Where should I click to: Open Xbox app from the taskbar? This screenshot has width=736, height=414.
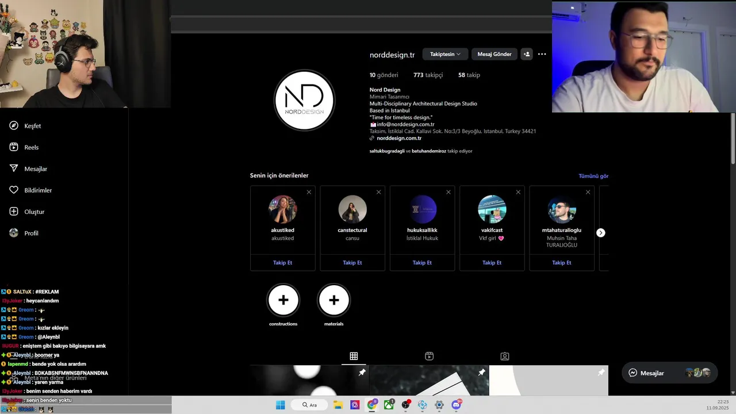point(389,405)
